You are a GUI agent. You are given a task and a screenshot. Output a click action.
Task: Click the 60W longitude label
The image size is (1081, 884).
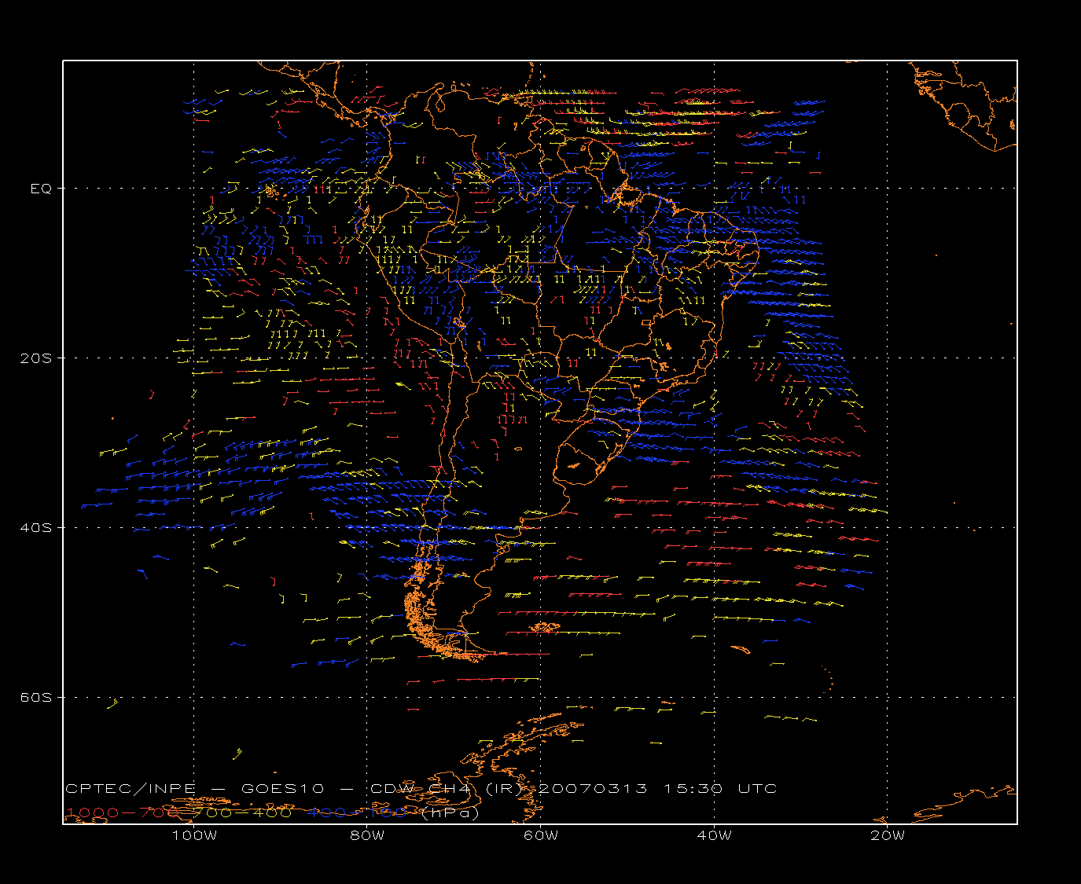click(x=541, y=835)
